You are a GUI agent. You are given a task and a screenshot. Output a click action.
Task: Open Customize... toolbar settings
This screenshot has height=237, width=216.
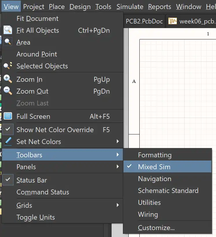click(x=156, y=228)
